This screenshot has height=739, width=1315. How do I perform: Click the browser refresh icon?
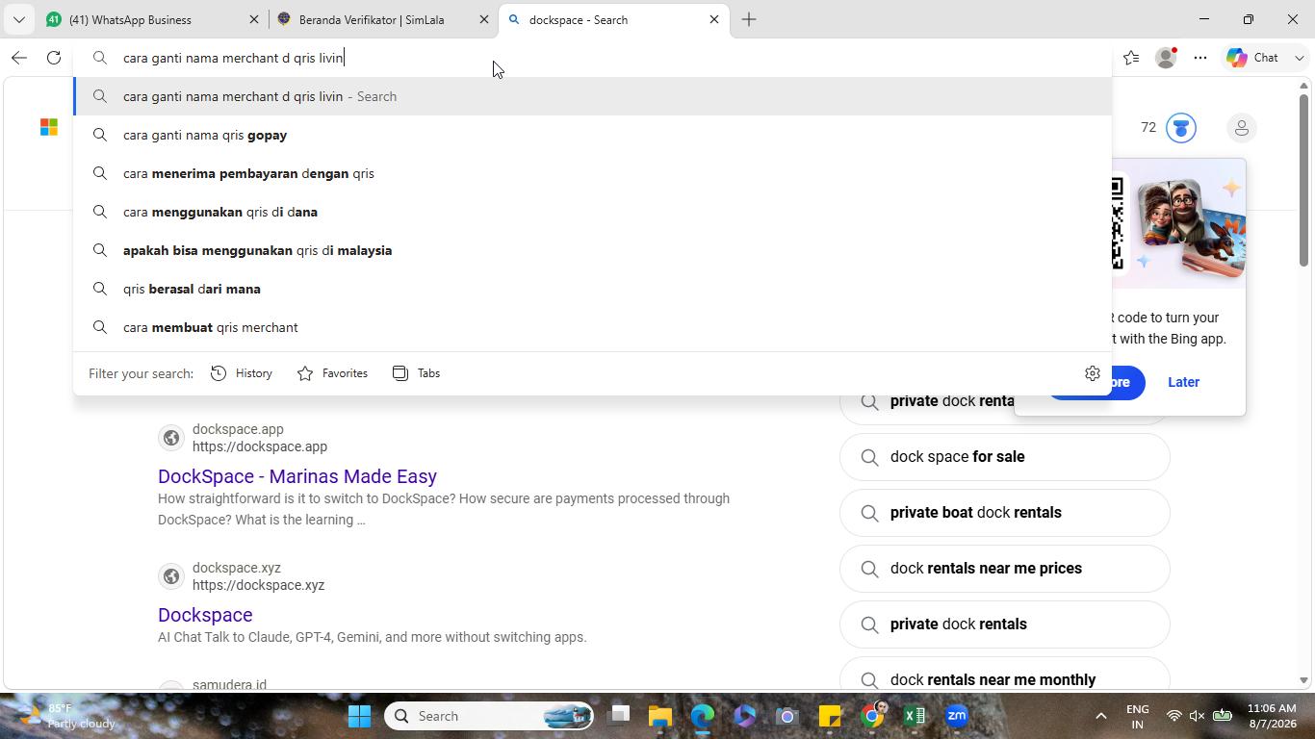click(x=54, y=58)
